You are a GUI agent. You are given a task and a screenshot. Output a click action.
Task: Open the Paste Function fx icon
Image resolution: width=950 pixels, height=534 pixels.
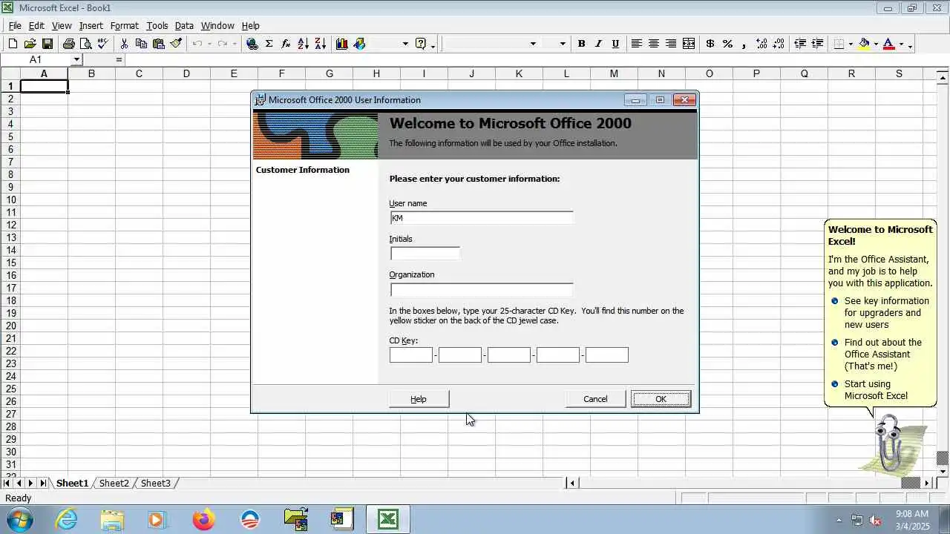pyautogui.click(x=286, y=44)
